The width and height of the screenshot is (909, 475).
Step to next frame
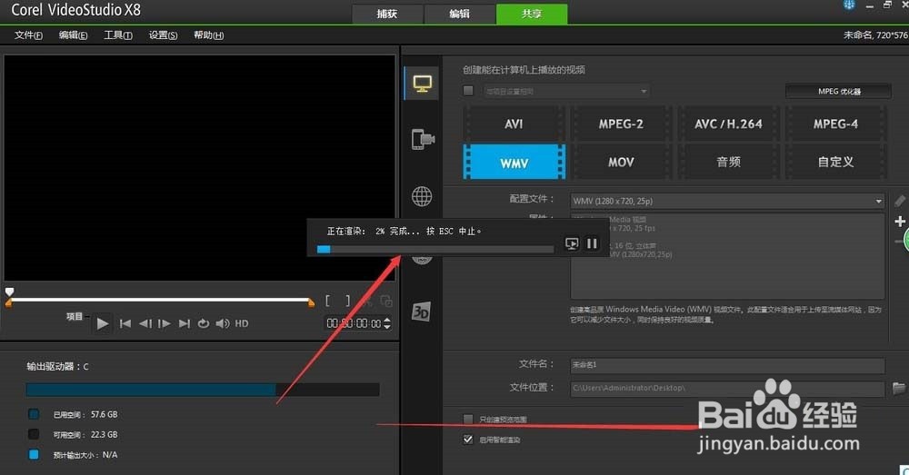(x=164, y=323)
